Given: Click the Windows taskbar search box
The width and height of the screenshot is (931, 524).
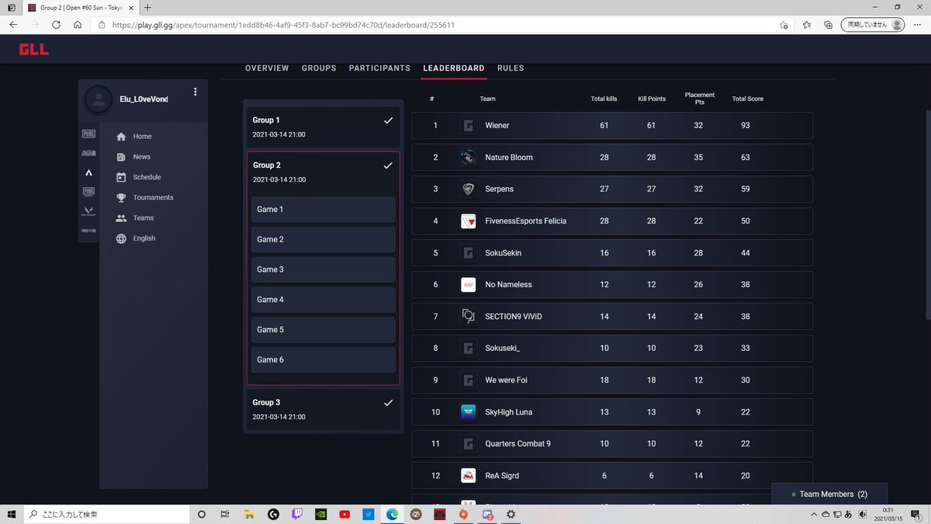Looking at the screenshot, I should pyautogui.click(x=105, y=514).
